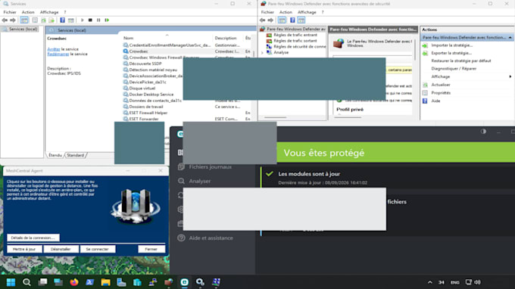Open the firewall app from the taskbar

pos(168,282)
